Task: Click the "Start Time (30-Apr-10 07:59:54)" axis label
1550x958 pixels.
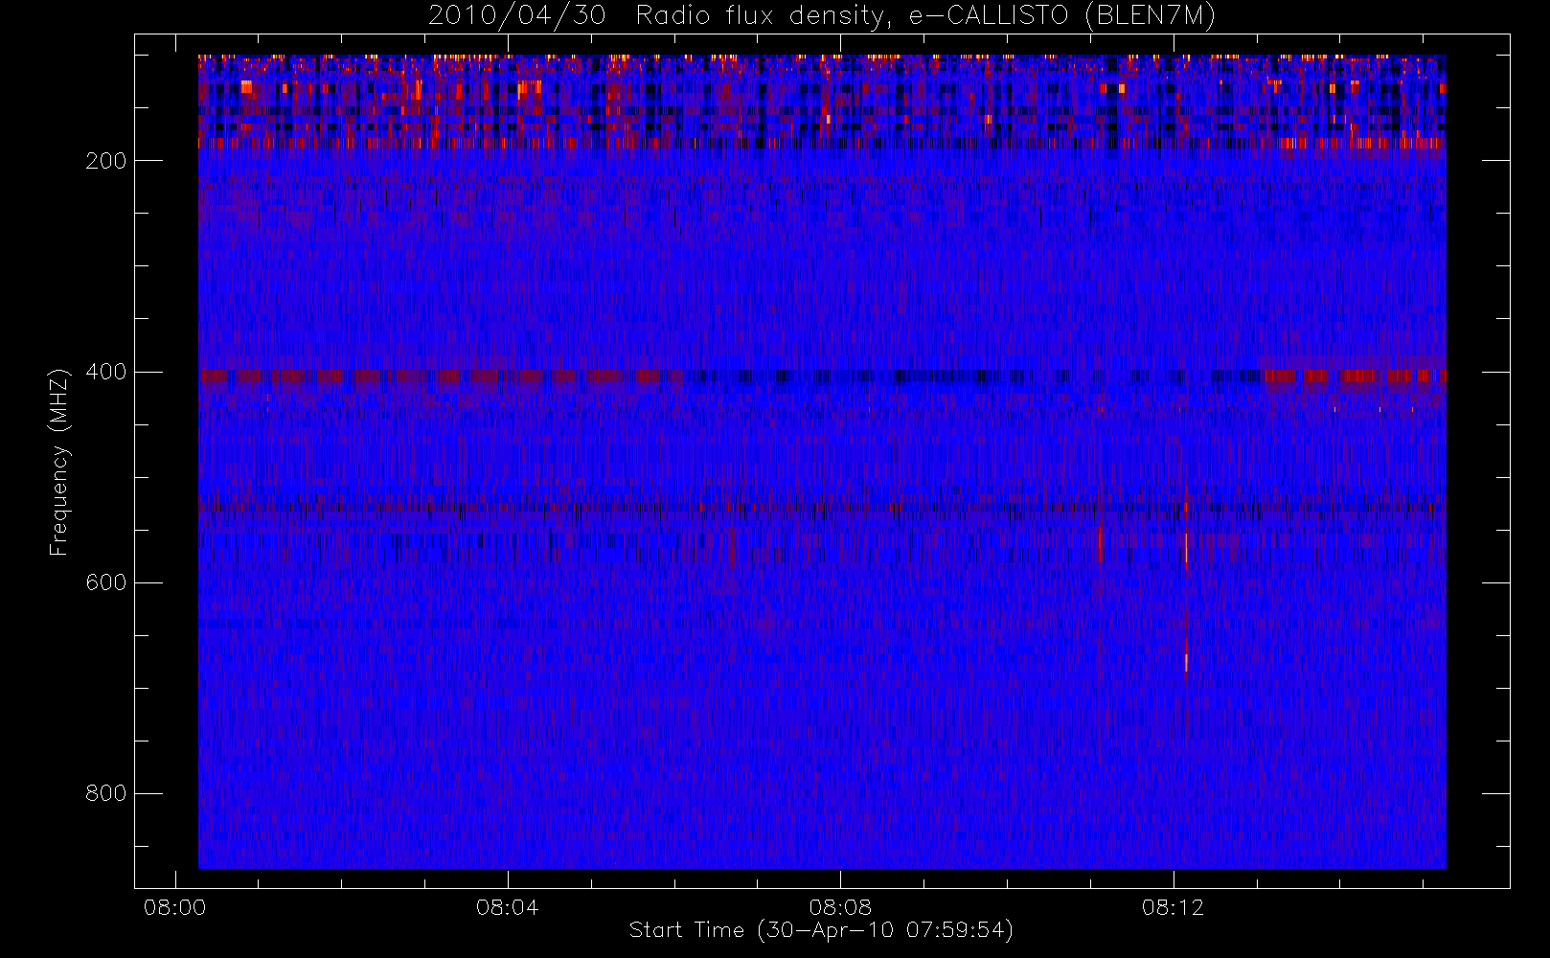Action: 821,929
